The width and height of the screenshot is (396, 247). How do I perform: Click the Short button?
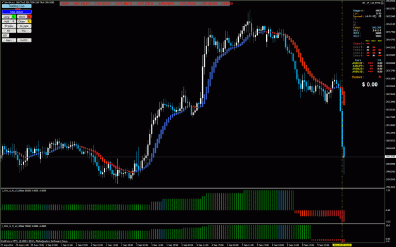(x=22, y=16)
